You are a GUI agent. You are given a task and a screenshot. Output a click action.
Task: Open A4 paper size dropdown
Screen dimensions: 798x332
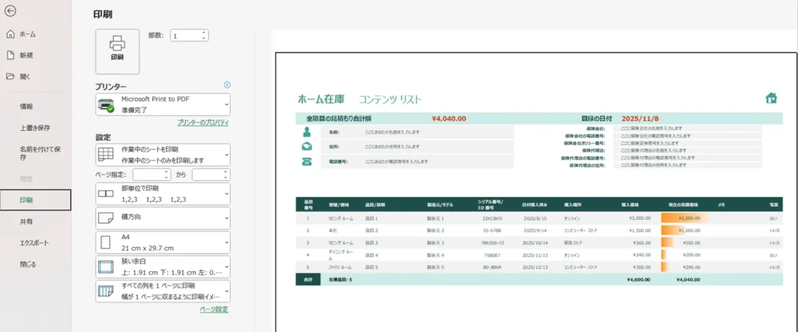(163, 242)
